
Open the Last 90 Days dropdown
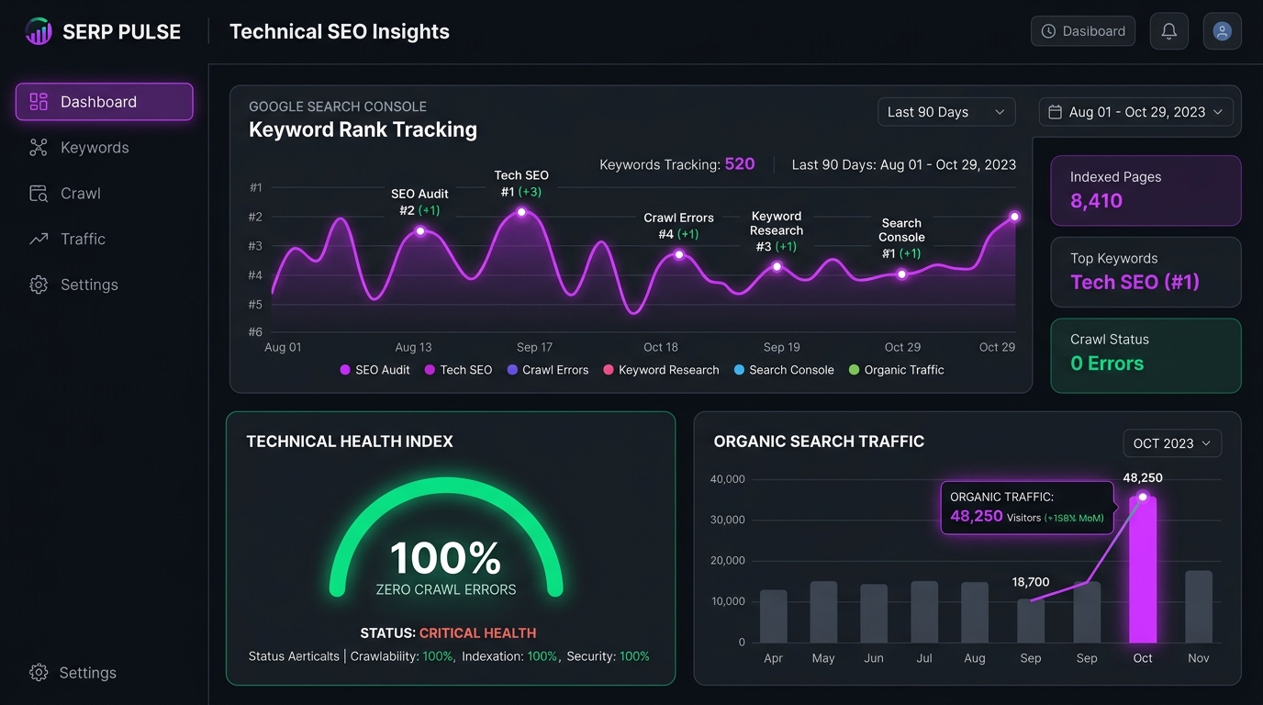(946, 112)
